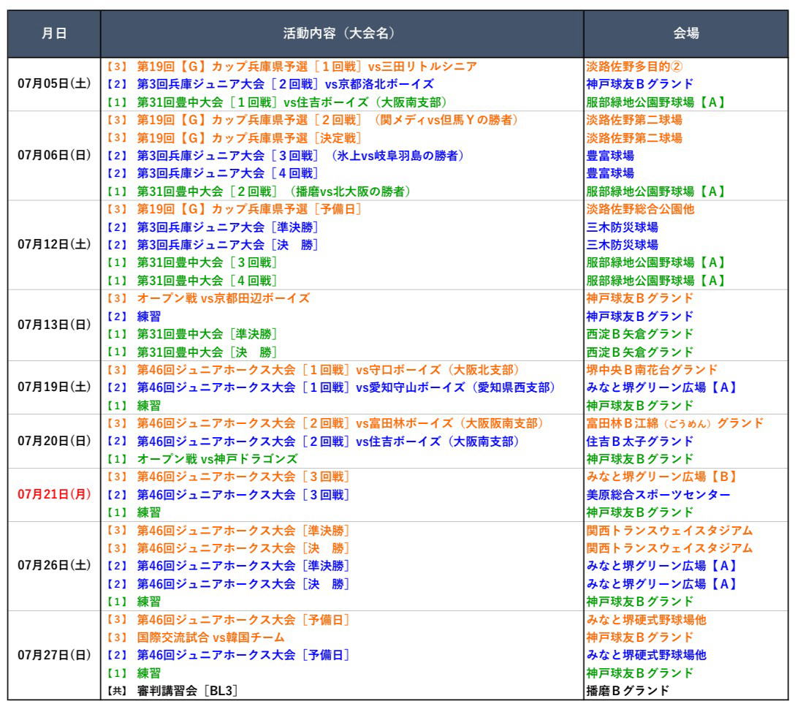The width and height of the screenshot is (806, 712).
Task: Click the row mentioning 播磨vs北大阪の勝者
Action: point(259,192)
